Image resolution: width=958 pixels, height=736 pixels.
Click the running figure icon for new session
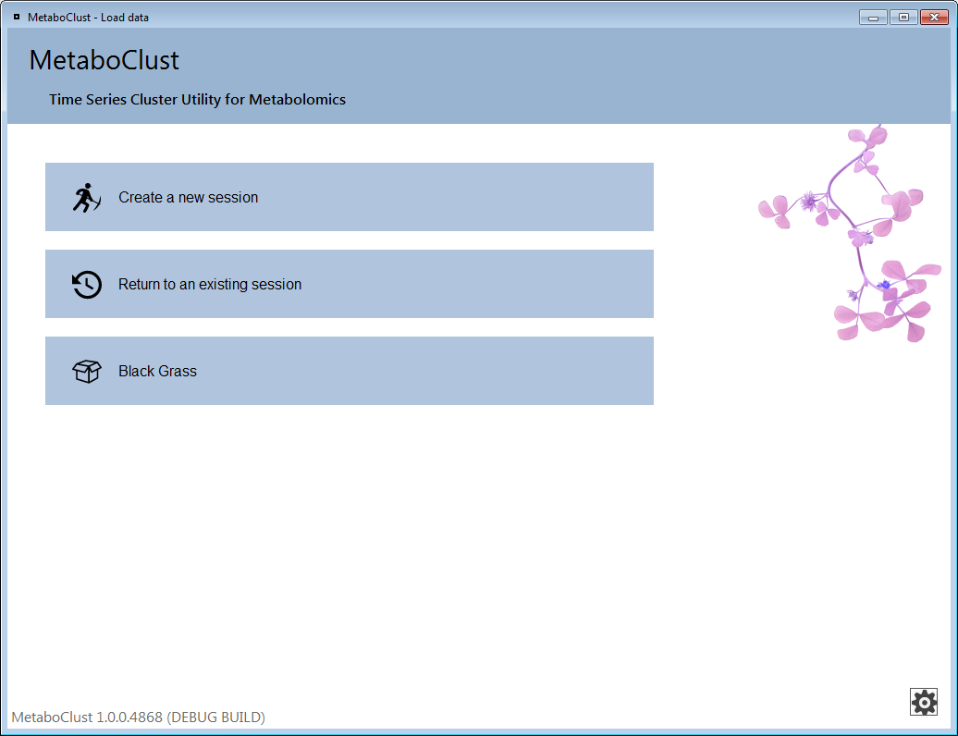click(87, 197)
